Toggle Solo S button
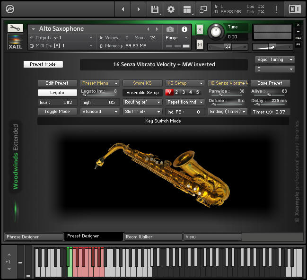Viewport: 307px width, 280px height. pos(200,30)
